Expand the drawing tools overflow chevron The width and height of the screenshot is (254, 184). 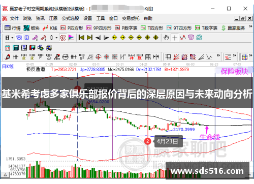218,55
